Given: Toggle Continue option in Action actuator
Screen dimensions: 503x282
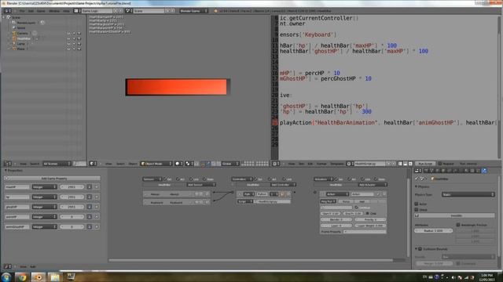Looking at the screenshot, I should click(x=356, y=208).
